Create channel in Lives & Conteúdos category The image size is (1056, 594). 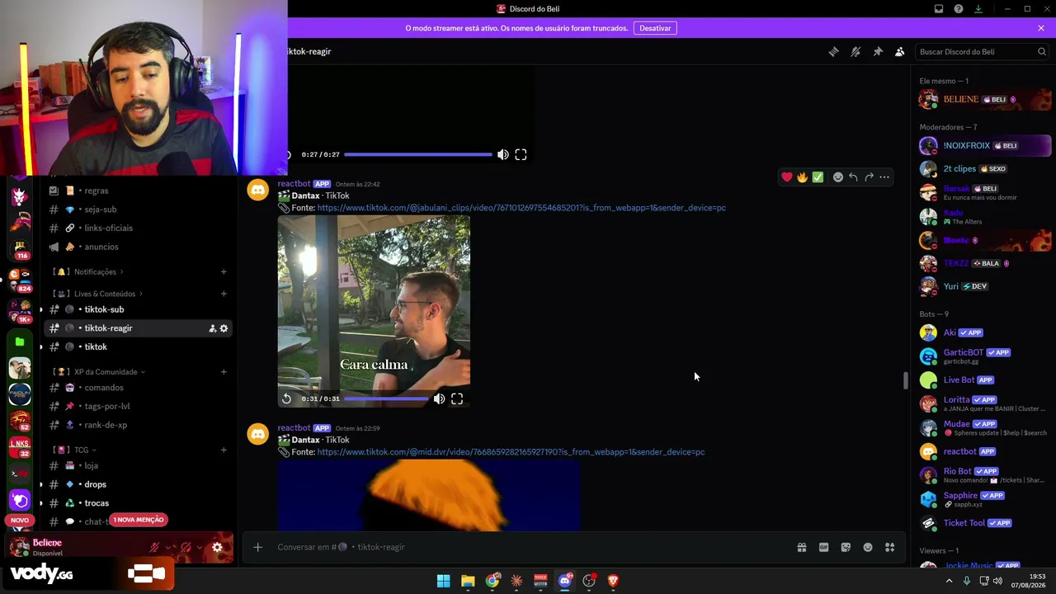click(224, 294)
